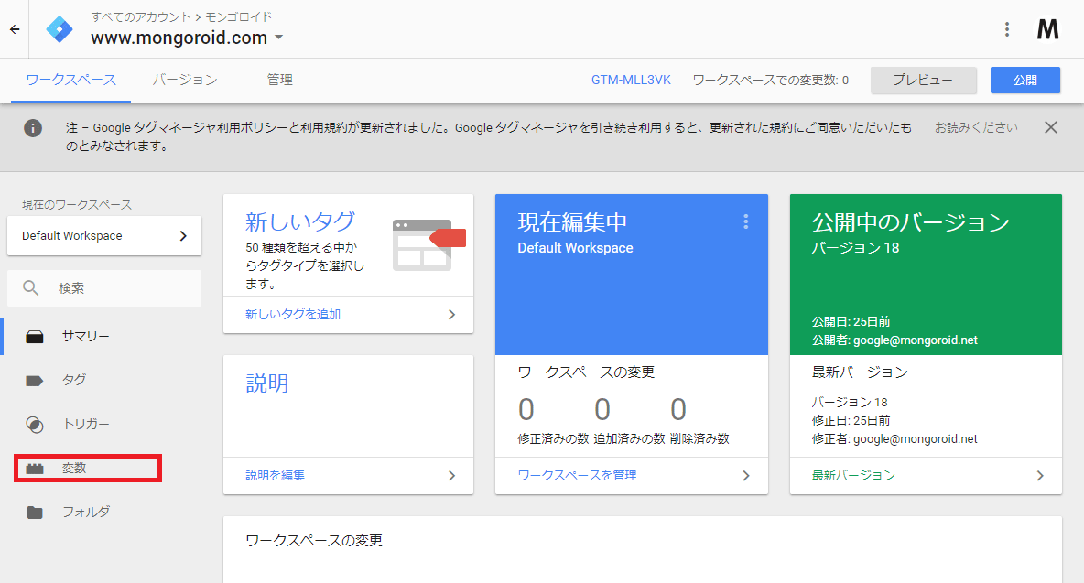Click the お読みください link
Viewport: 1084px width, 583px height.
point(975,128)
